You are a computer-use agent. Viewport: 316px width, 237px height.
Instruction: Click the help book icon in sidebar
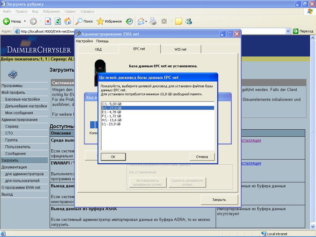(x=13, y=74)
